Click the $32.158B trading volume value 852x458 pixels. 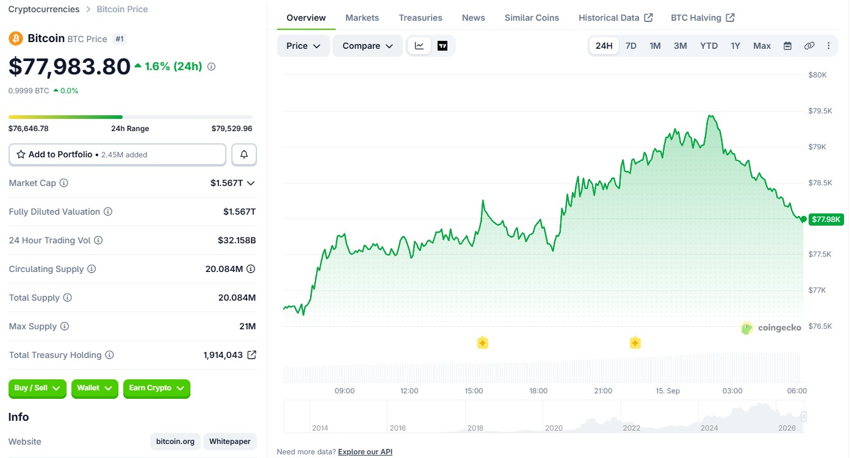(237, 240)
